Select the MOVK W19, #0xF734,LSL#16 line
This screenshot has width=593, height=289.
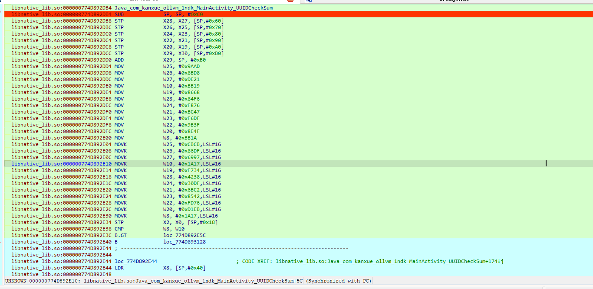(x=116, y=170)
